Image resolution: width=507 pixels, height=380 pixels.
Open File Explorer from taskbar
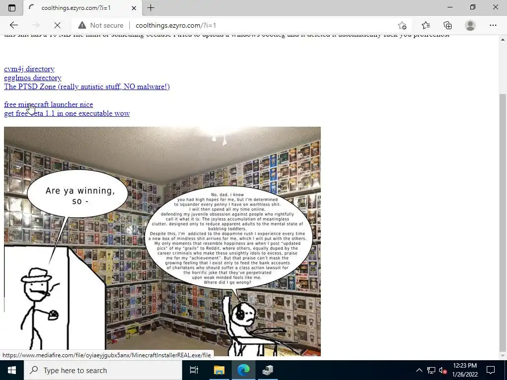219,370
